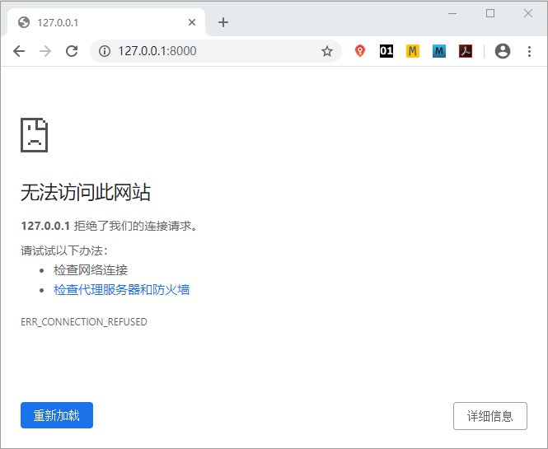Click the blue 重新加载 button
The image size is (548, 449).
(x=57, y=415)
